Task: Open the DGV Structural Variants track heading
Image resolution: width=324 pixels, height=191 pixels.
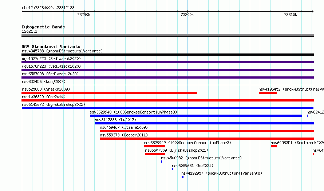Action: point(51,47)
